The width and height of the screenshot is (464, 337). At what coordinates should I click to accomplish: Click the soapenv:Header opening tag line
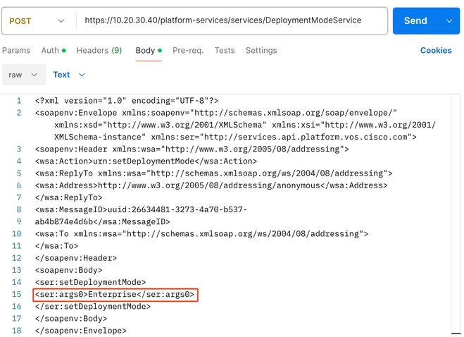click(192, 149)
